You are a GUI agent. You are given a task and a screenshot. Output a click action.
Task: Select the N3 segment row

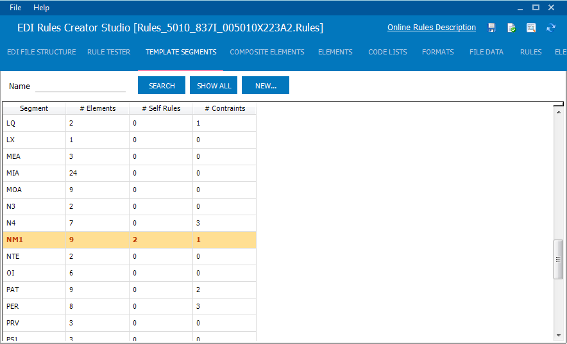[x=130, y=206]
